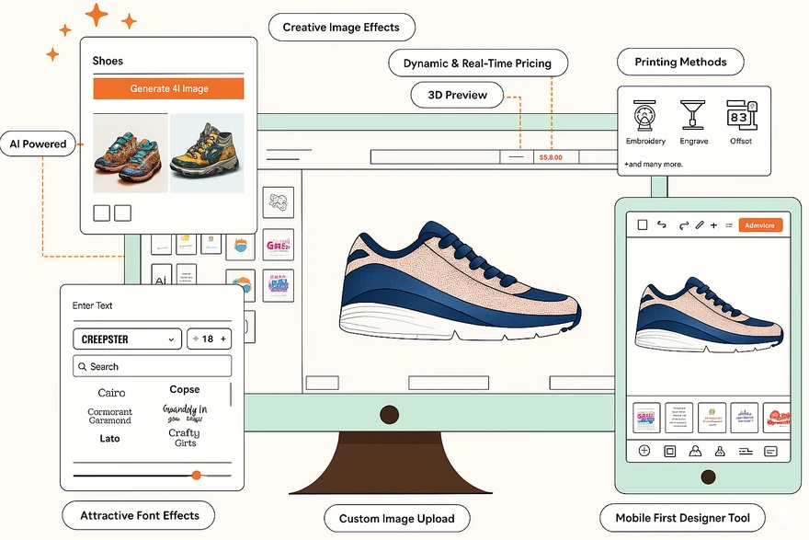The width and height of the screenshot is (809, 540).
Task: Select the pencil tool on the tablet toolbar
Action: 701,224
